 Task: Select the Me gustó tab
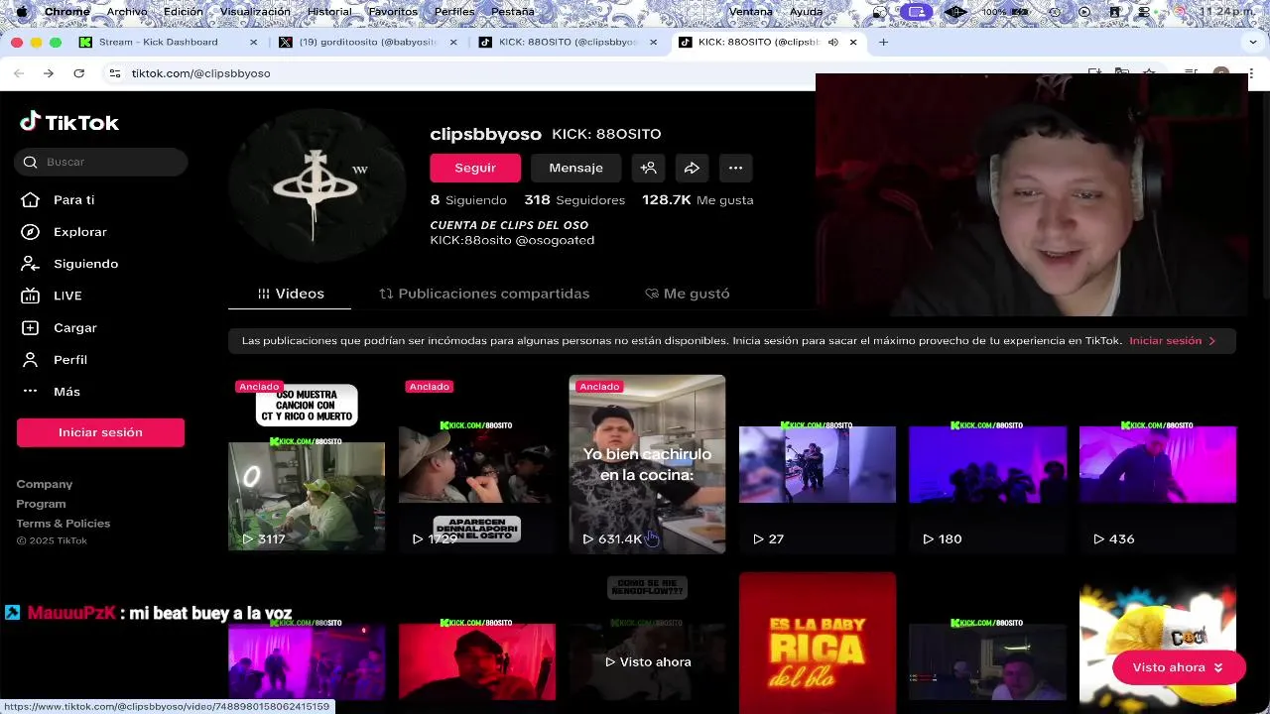click(688, 294)
